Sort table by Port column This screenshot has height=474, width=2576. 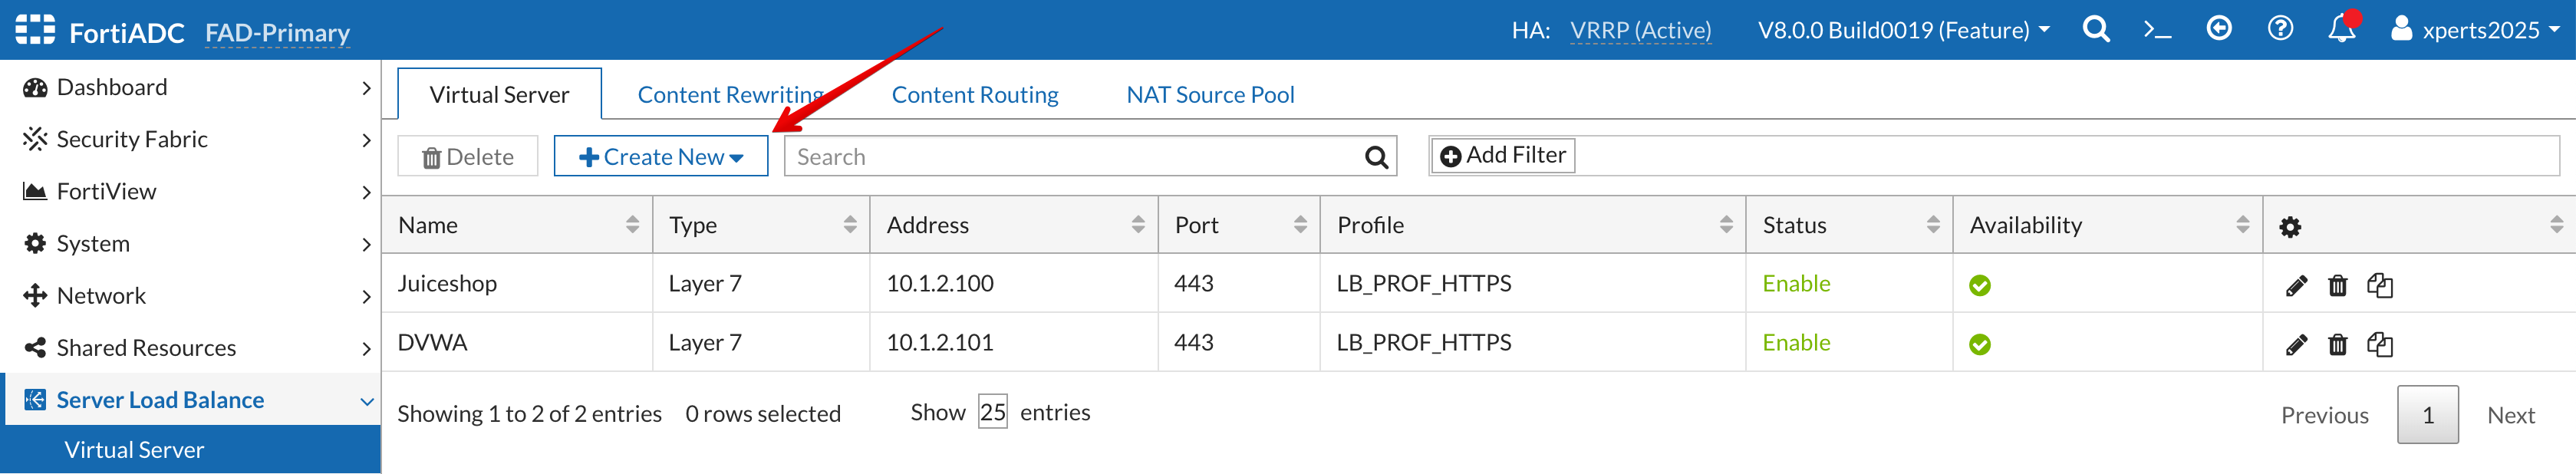[1240, 224]
